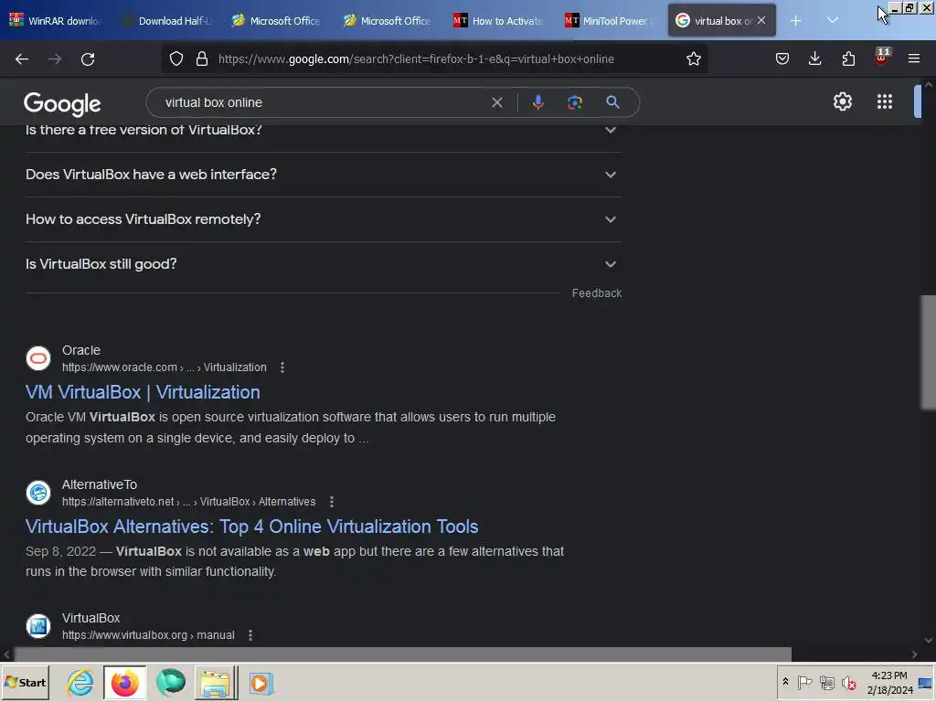Click the Feedback link
Viewport: 936px width, 702px height.
coord(596,293)
